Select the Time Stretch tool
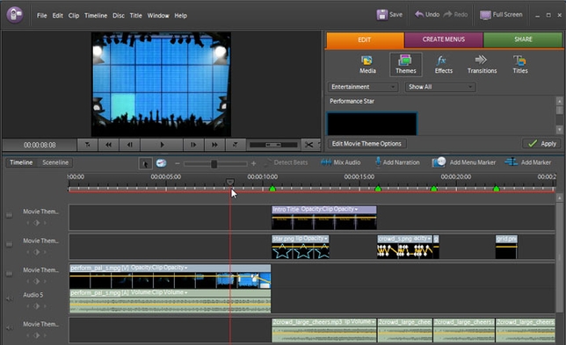 [x=161, y=163]
